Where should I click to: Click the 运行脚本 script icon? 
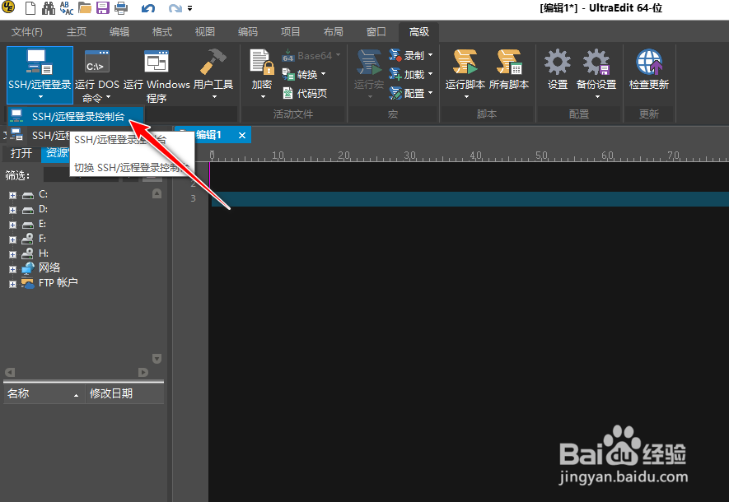465,63
